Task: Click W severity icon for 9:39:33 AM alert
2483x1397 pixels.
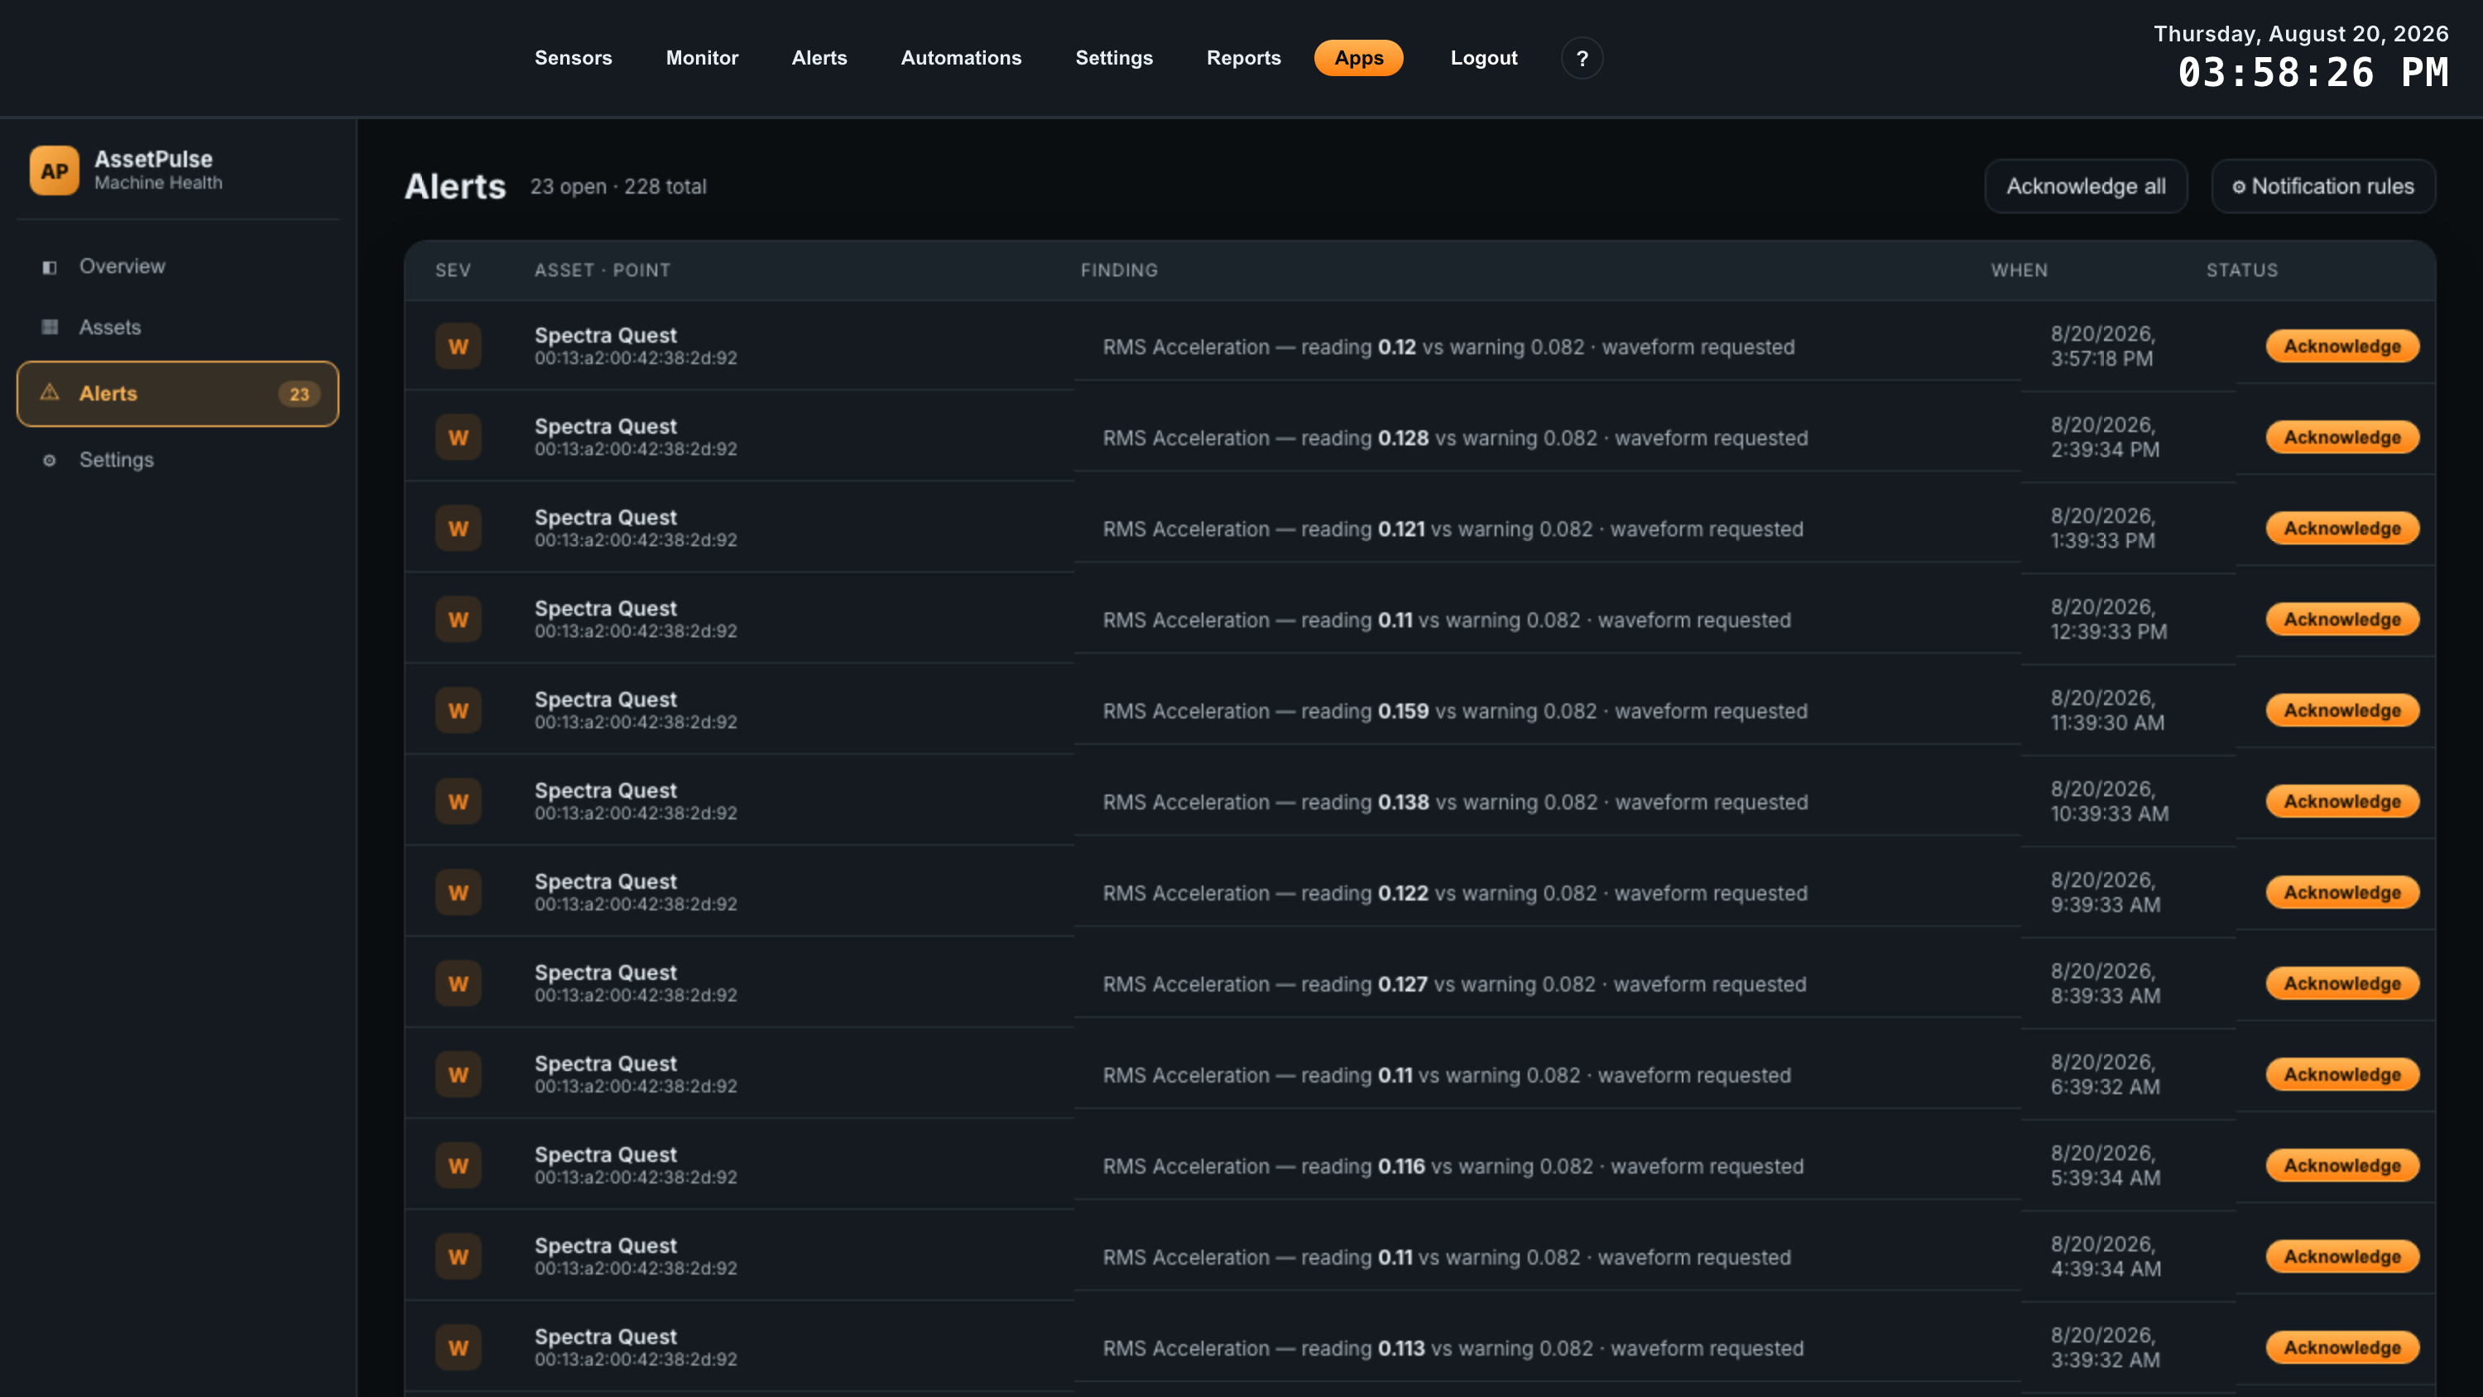Action: tap(458, 893)
